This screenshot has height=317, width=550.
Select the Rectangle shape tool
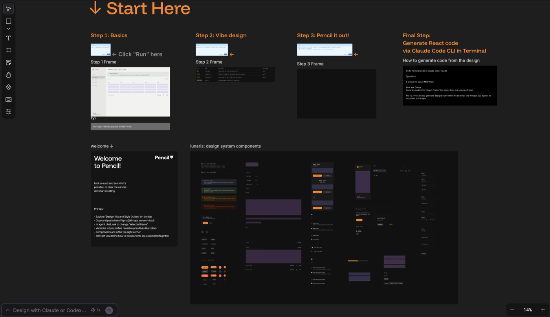(9, 21)
